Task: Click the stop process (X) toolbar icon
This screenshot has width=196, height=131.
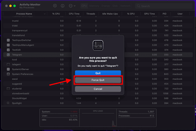Action: tap(55, 6)
